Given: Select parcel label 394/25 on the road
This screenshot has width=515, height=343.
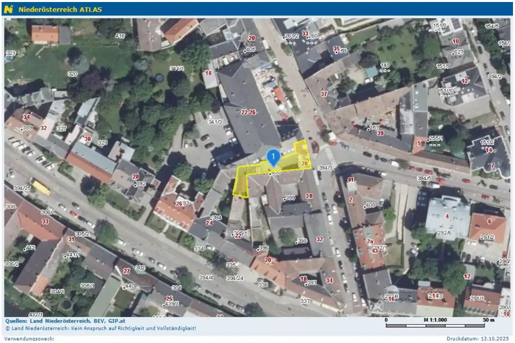Looking at the screenshot, I should (x=22, y=188).
